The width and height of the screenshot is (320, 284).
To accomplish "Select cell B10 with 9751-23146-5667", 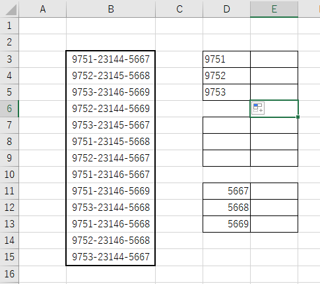I will click(x=111, y=175).
